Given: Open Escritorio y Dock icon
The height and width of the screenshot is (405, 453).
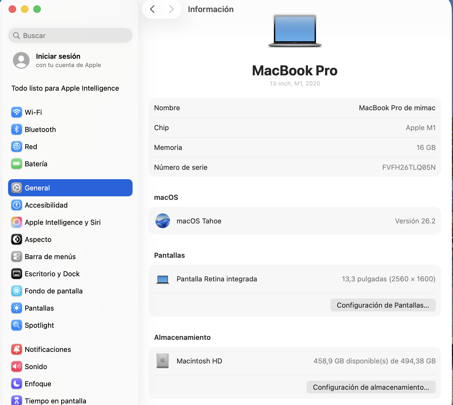Looking at the screenshot, I should 17,274.
